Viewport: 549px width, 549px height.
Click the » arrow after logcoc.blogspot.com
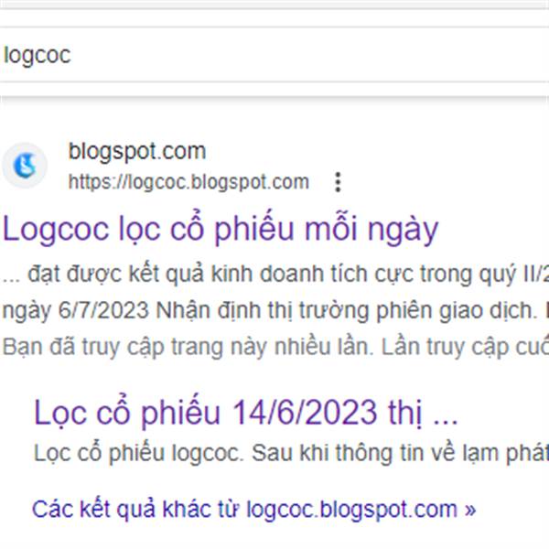click(470, 509)
